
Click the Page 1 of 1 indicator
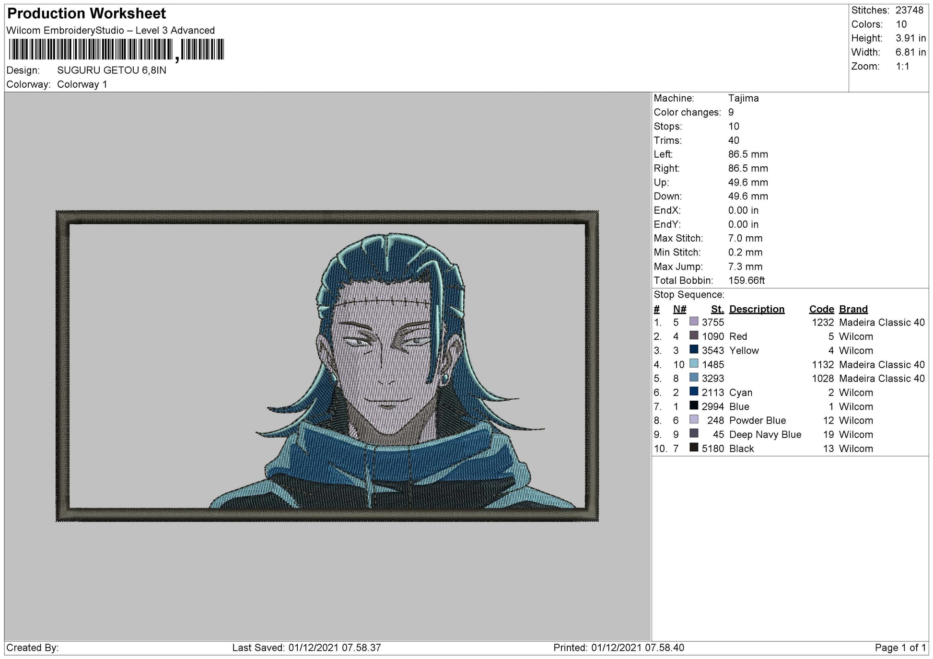tap(900, 648)
